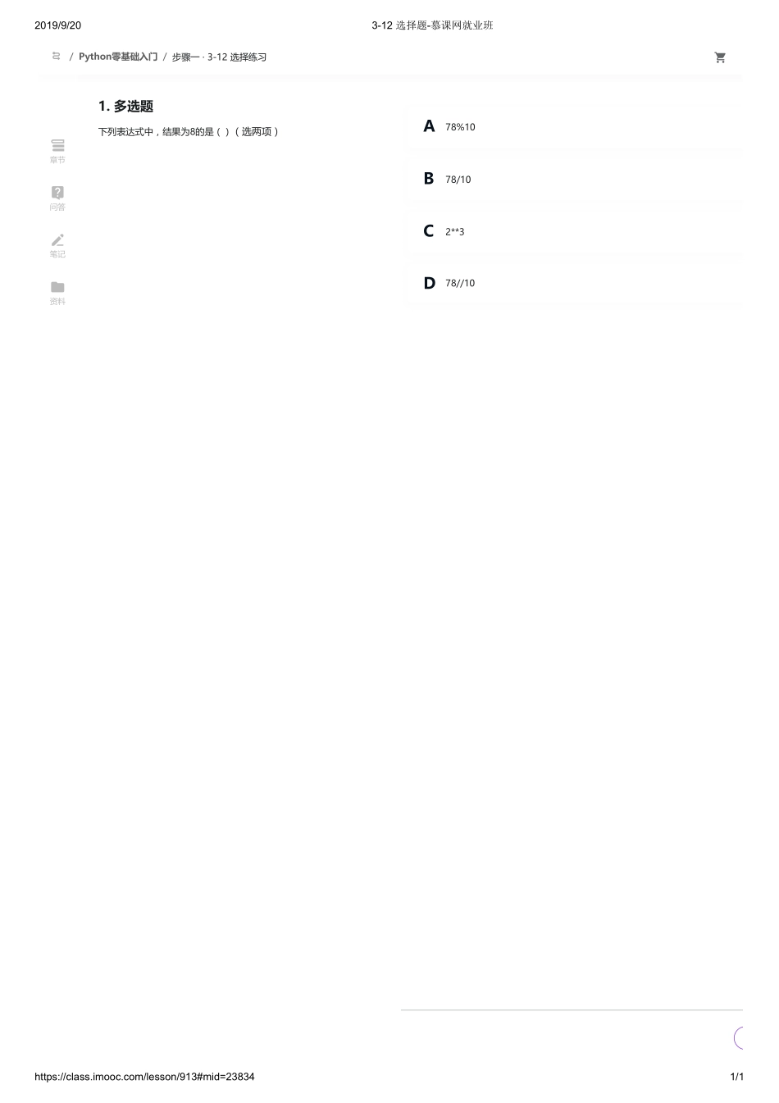779x1103 pixels.
Task: Click the purple circle button at bottom right
Action: pyautogui.click(x=738, y=1038)
